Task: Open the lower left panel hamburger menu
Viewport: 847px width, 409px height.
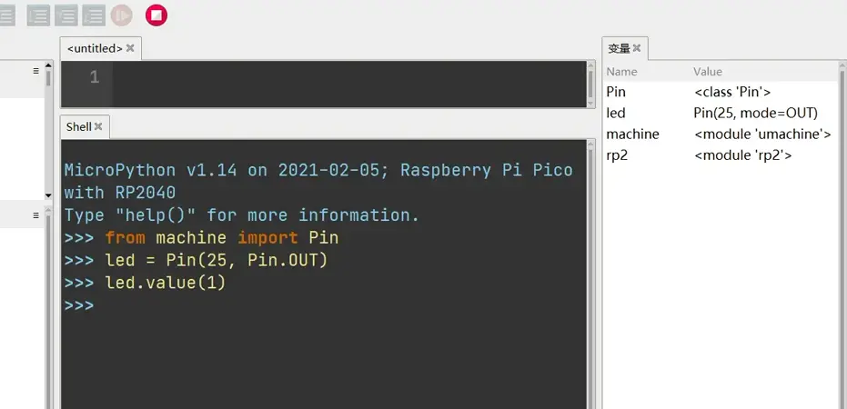Action: [x=36, y=215]
